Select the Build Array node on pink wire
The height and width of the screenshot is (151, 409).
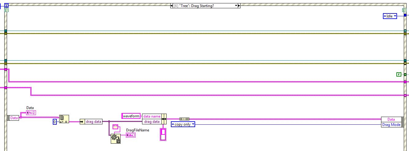(184, 119)
